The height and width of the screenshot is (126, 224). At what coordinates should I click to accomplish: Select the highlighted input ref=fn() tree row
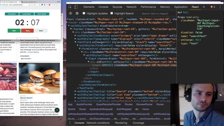coord(121,65)
